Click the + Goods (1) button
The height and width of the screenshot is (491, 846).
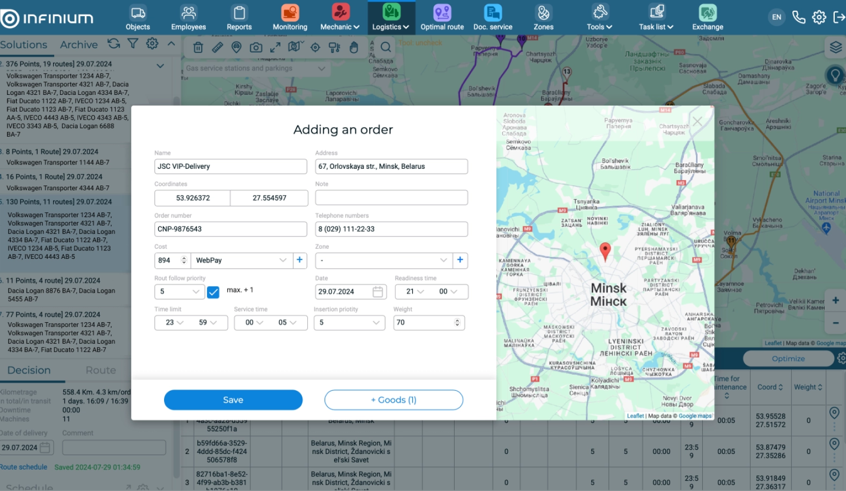[x=394, y=400]
